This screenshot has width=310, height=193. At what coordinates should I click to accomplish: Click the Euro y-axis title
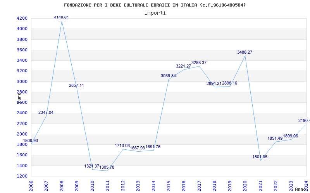click(x=19, y=98)
